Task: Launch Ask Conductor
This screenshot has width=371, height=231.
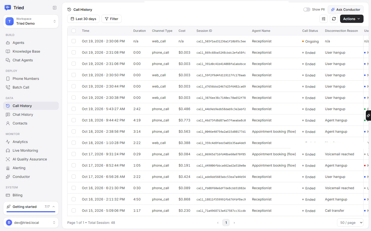Action: click(345, 9)
